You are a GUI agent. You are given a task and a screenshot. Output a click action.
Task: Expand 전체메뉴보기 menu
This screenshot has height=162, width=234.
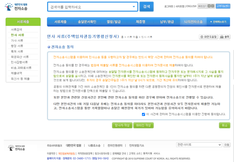click(218, 22)
